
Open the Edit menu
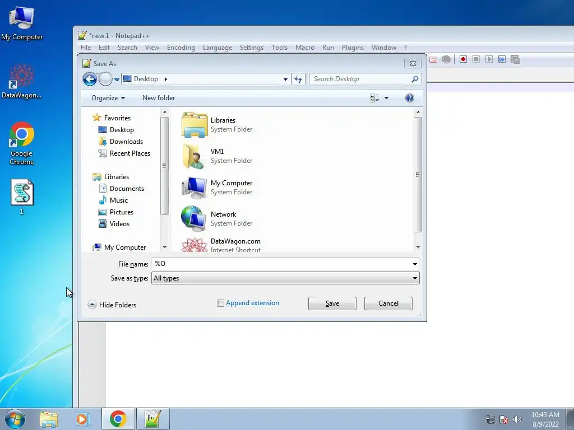(x=104, y=48)
